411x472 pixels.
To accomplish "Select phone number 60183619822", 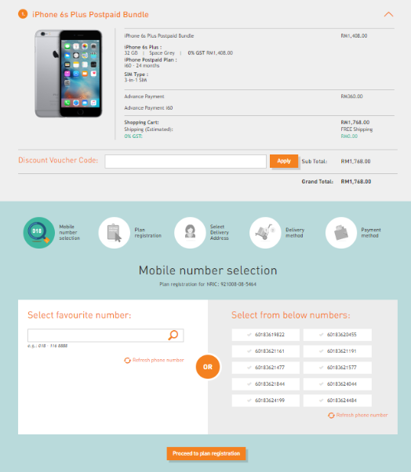I will pos(266,335).
